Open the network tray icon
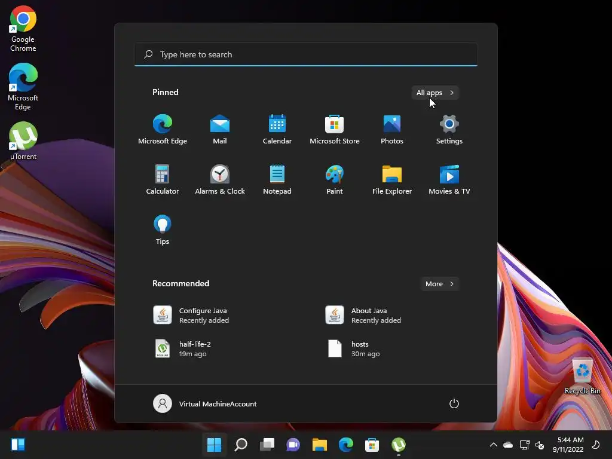Image resolution: width=612 pixels, height=459 pixels. click(x=525, y=445)
